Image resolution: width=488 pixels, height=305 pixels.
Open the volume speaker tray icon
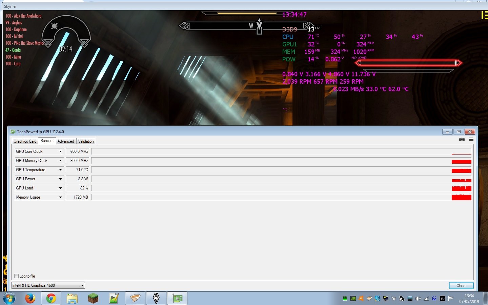(x=418, y=299)
